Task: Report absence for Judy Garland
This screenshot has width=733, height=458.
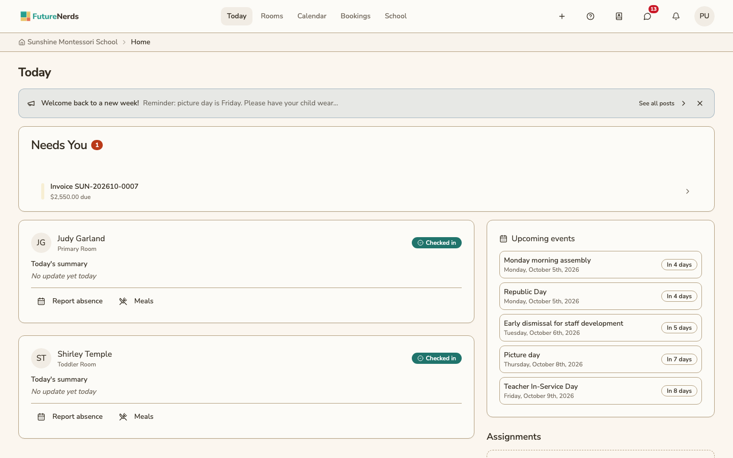Action: pos(70,301)
